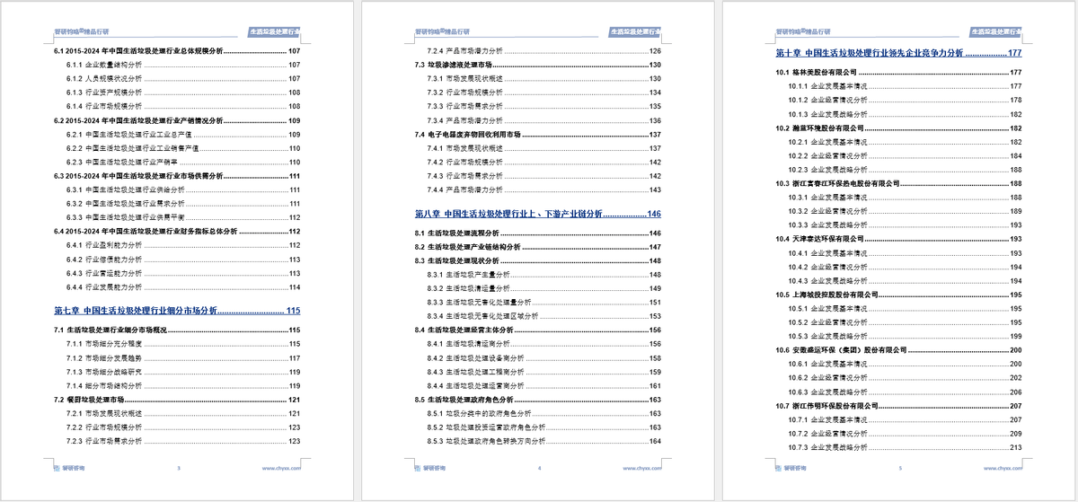1078x502 pixels.
Task: Select TOC entry 10.1.2 企业经营情况分析
Action: point(906,101)
